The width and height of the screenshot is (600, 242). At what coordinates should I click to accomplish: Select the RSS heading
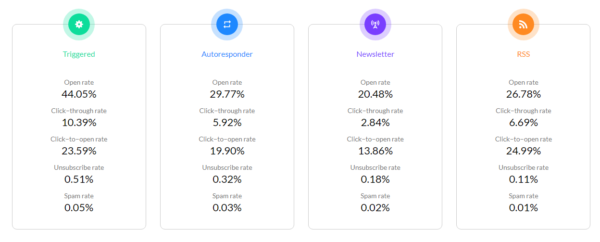coord(523,54)
